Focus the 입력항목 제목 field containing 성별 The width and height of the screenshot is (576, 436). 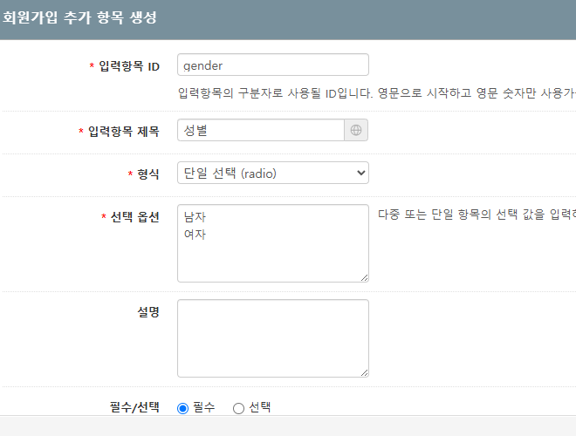tap(261, 130)
